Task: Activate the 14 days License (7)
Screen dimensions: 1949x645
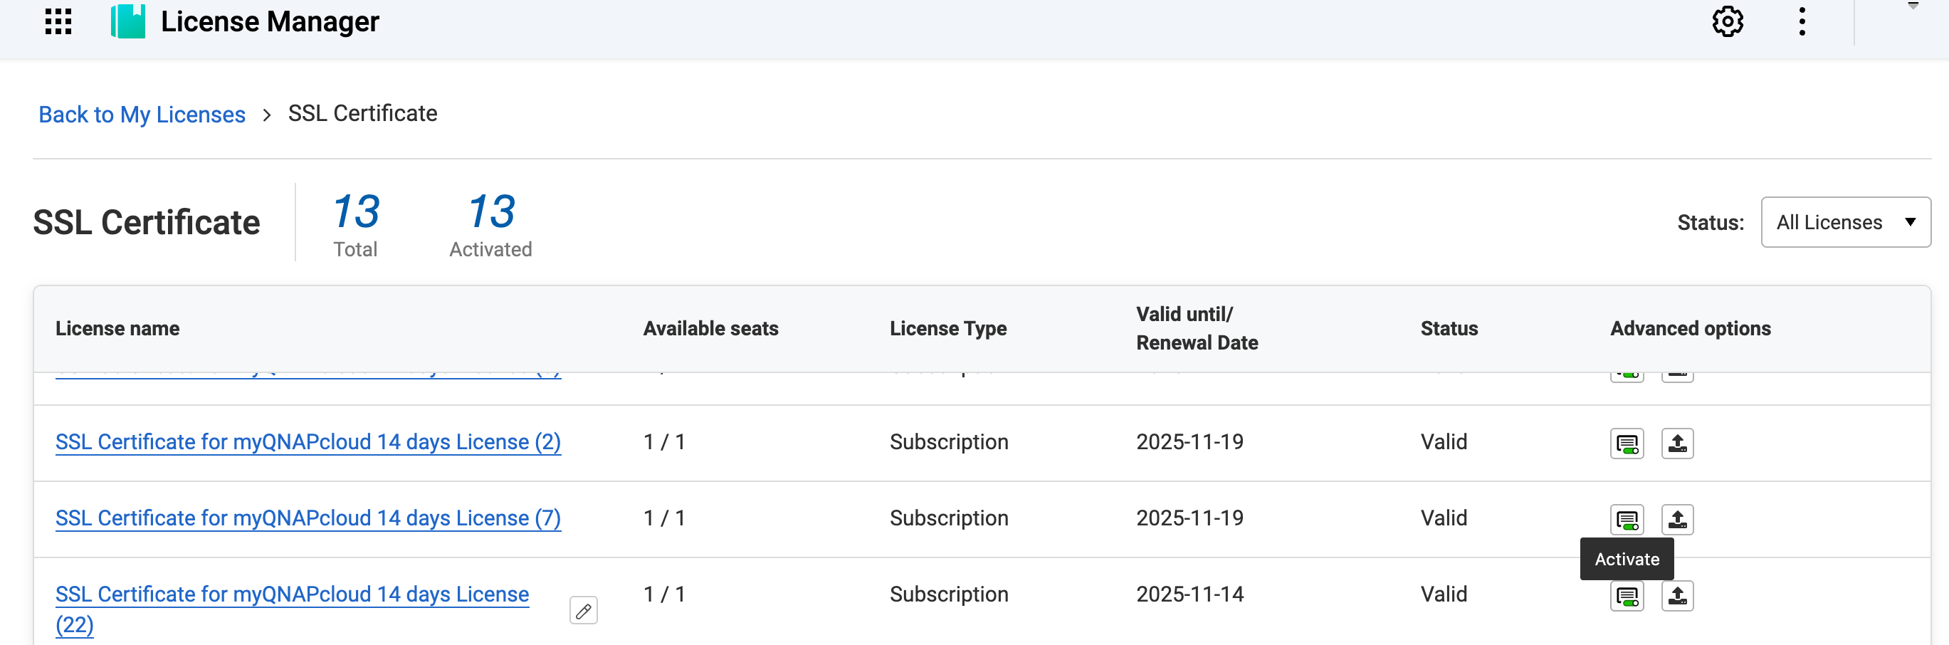Action: (1626, 520)
